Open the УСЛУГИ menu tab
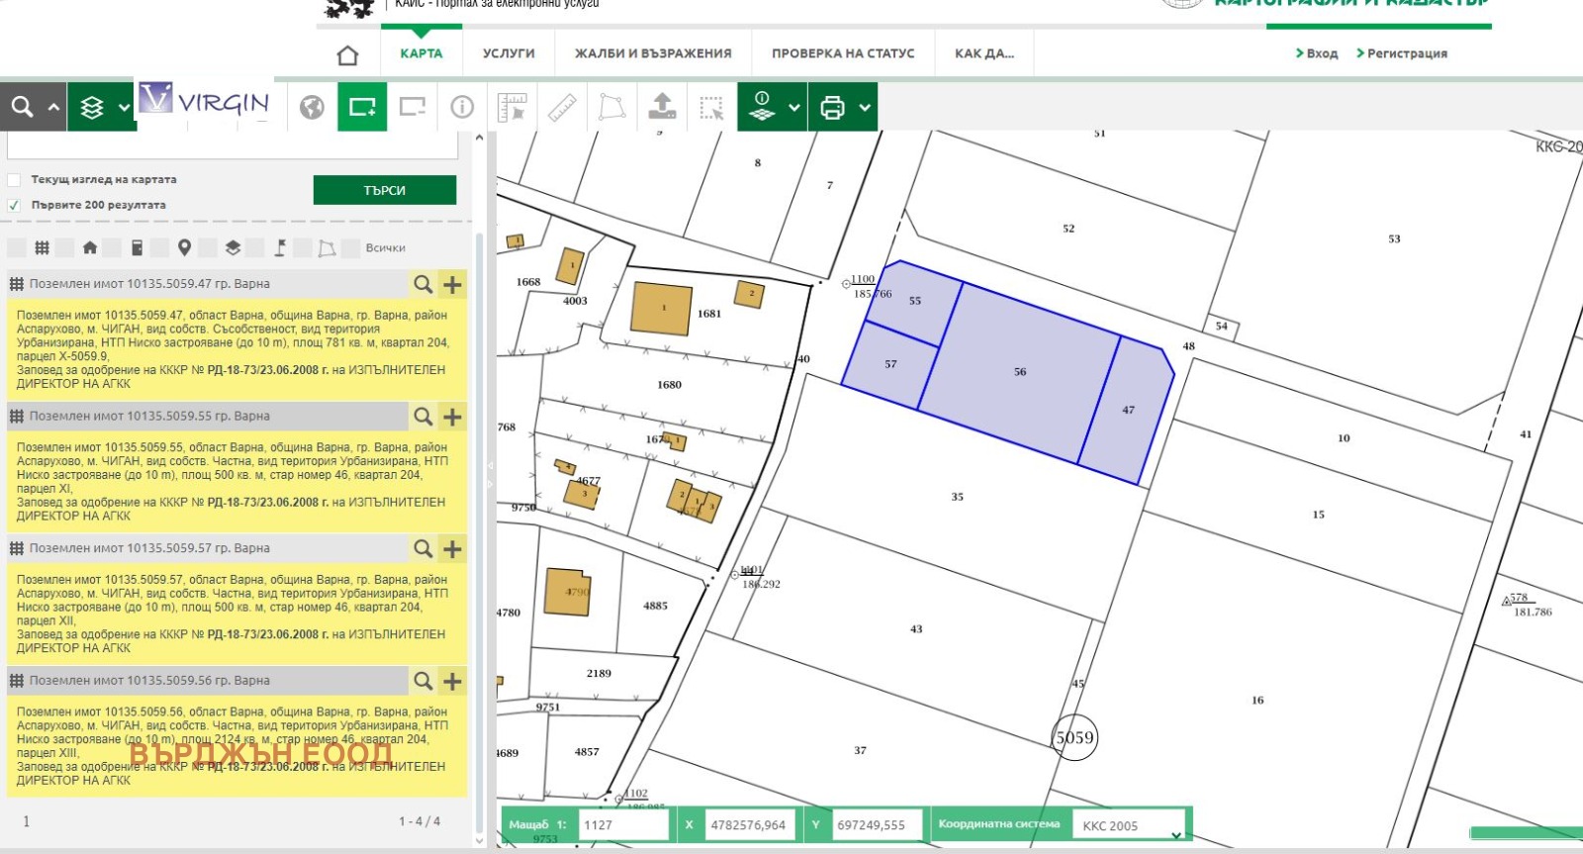This screenshot has height=854, width=1583. point(509,53)
